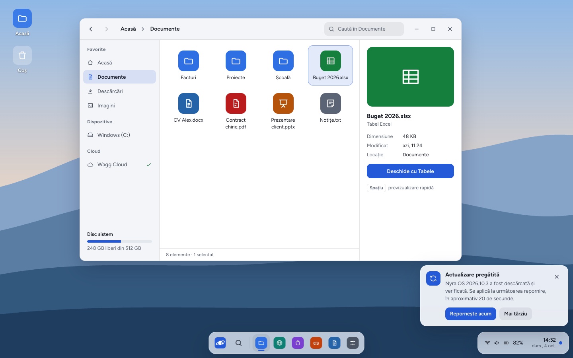Image resolution: width=573 pixels, height=358 pixels.
Task: Click the planet launcher icon in the dock
Action: click(220, 343)
